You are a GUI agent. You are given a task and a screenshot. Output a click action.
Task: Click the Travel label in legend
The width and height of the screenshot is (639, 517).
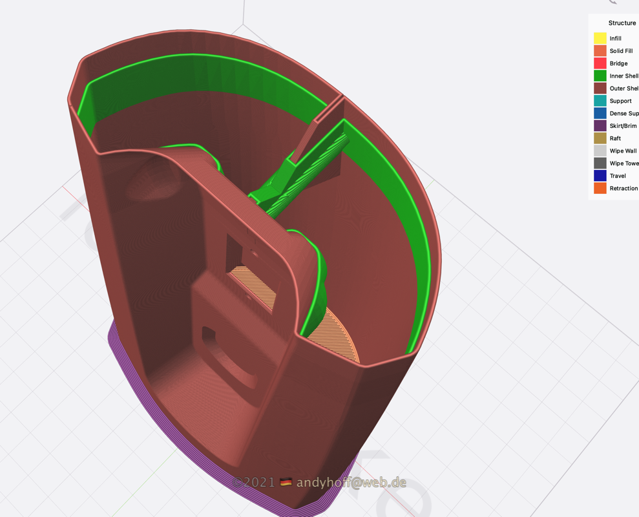tap(618, 176)
